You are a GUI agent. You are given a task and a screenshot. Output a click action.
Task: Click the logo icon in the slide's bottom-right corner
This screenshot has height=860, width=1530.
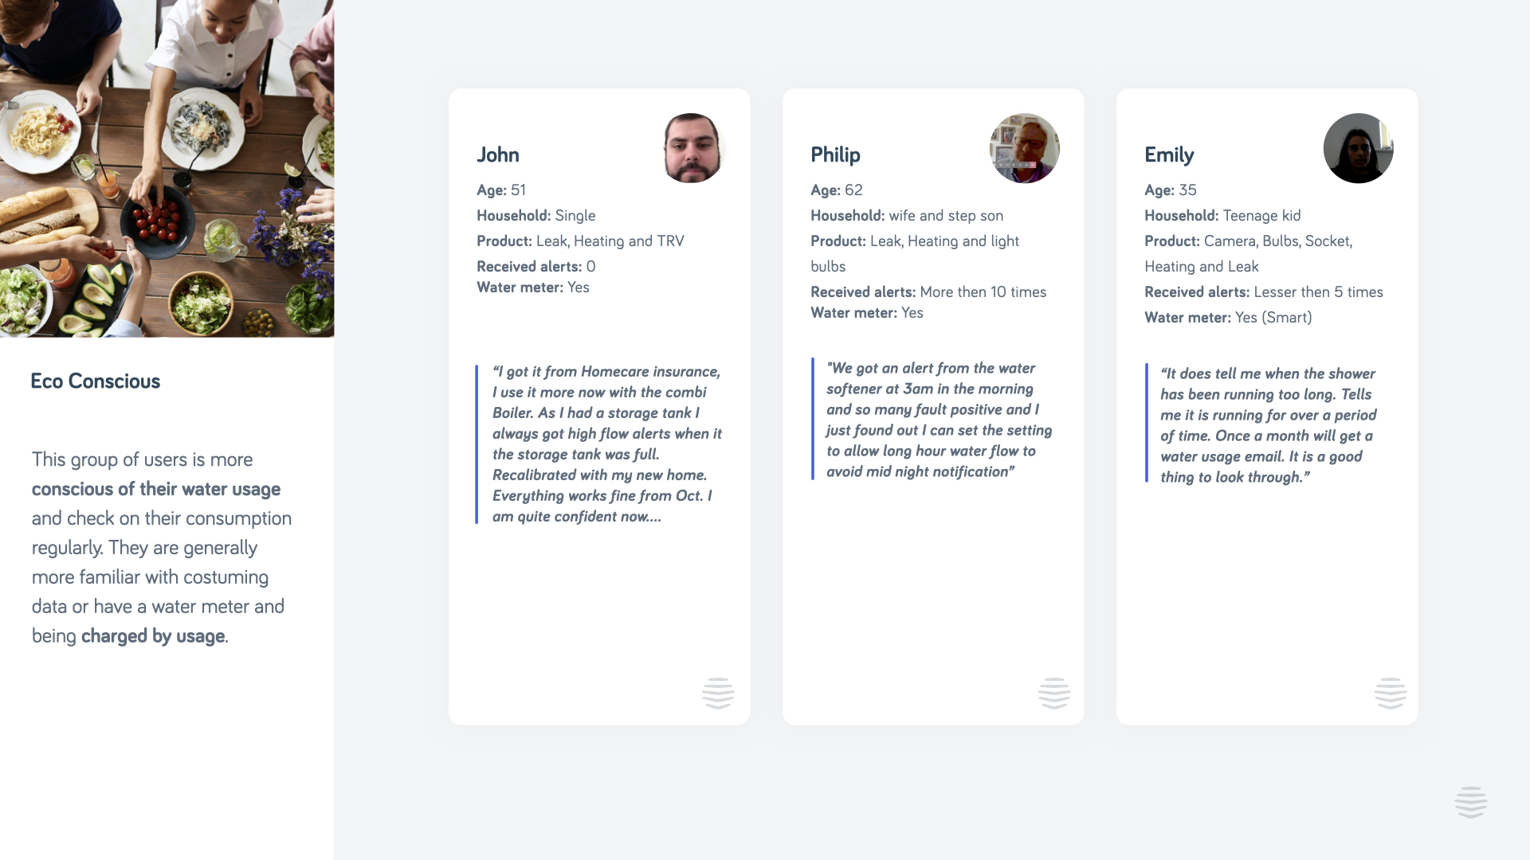1470,802
